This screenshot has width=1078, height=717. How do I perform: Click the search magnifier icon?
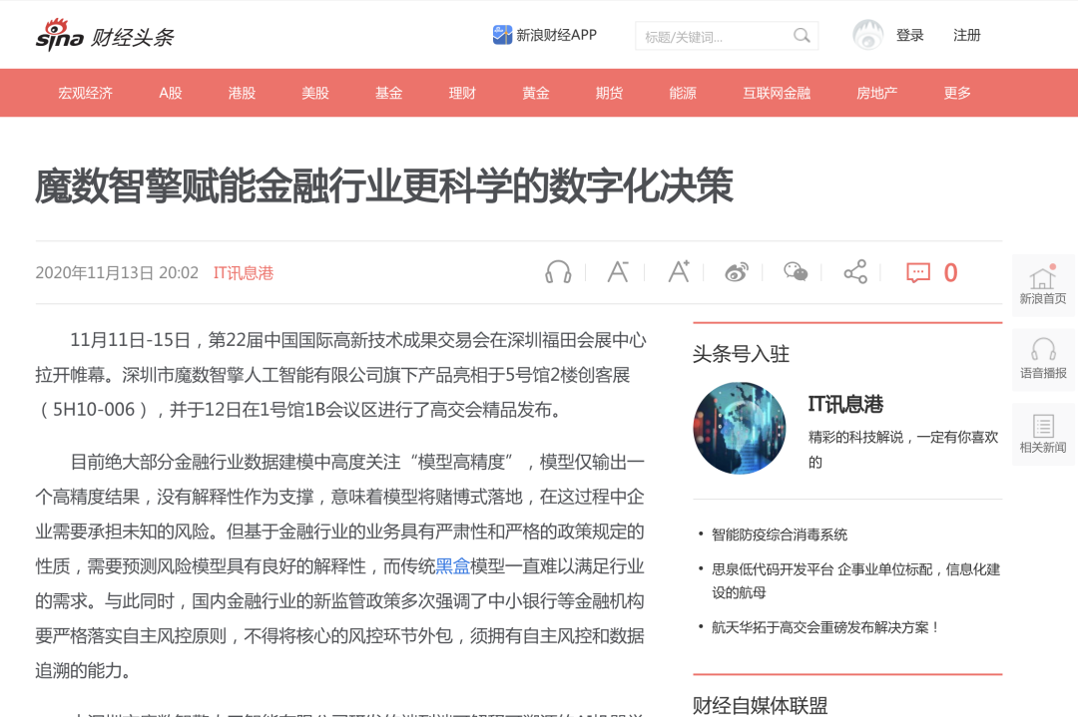pos(802,36)
